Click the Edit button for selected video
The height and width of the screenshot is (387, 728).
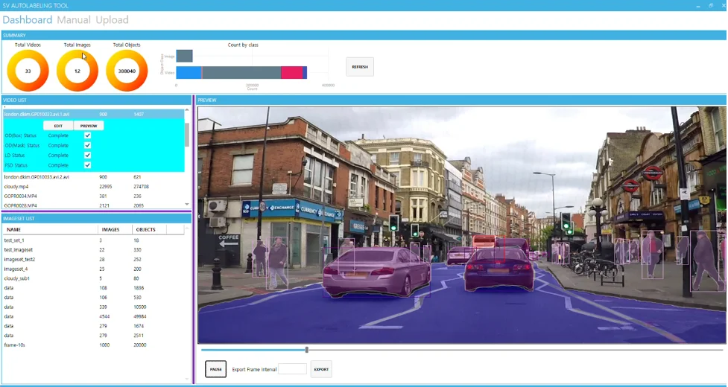(x=58, y=126)
